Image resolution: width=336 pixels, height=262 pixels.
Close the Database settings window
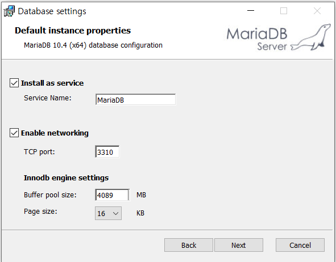point(317,11)
